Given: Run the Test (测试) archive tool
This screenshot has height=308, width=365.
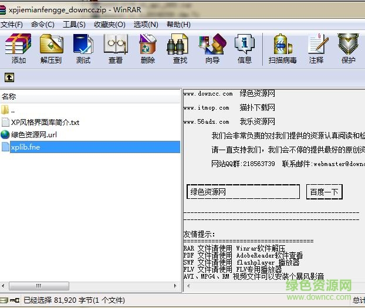Looking at the screenshot, I should [x=83, y=49].
